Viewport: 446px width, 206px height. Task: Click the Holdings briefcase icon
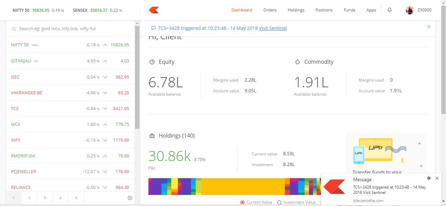tap(152, 136)
